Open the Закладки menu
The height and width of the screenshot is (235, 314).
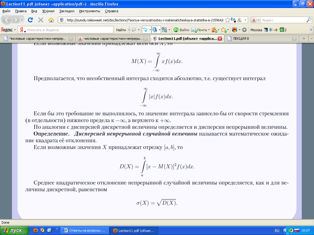pos(67,11)
